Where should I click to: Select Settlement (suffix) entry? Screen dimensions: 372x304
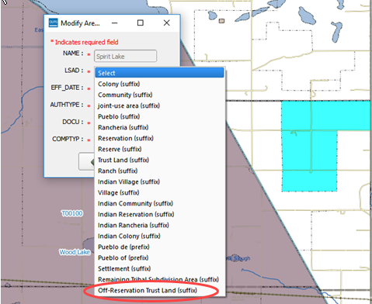[x=159, y=268]
